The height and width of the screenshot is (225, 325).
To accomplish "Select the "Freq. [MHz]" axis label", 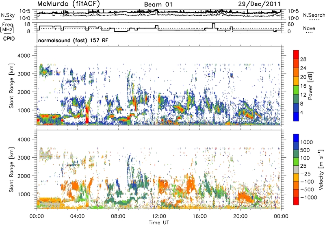I will coord(7,28).
